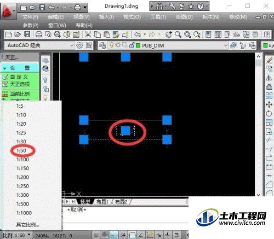Choose the 1:100 scale entry

(x=22, y=160)
